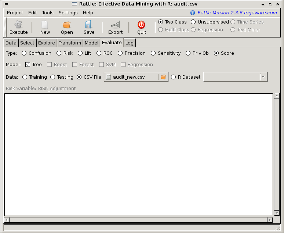The image size is (284, 233).
Task: Click the horizontal scrollbar of the output area
Action: pos(139,220)
